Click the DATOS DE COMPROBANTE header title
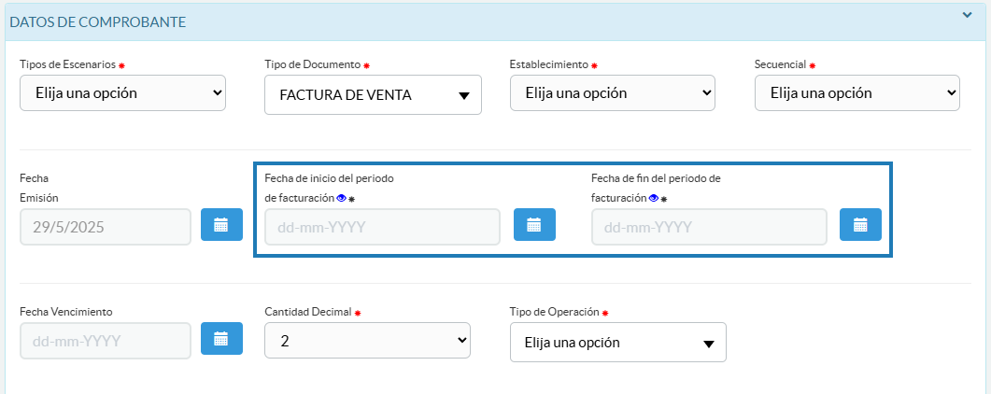 point(97,21)
